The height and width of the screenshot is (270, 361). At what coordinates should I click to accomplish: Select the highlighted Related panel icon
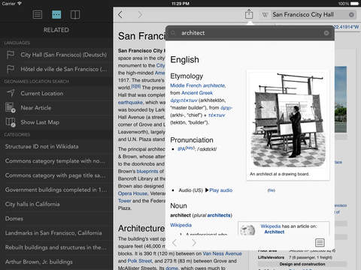[x=56, y=14]
